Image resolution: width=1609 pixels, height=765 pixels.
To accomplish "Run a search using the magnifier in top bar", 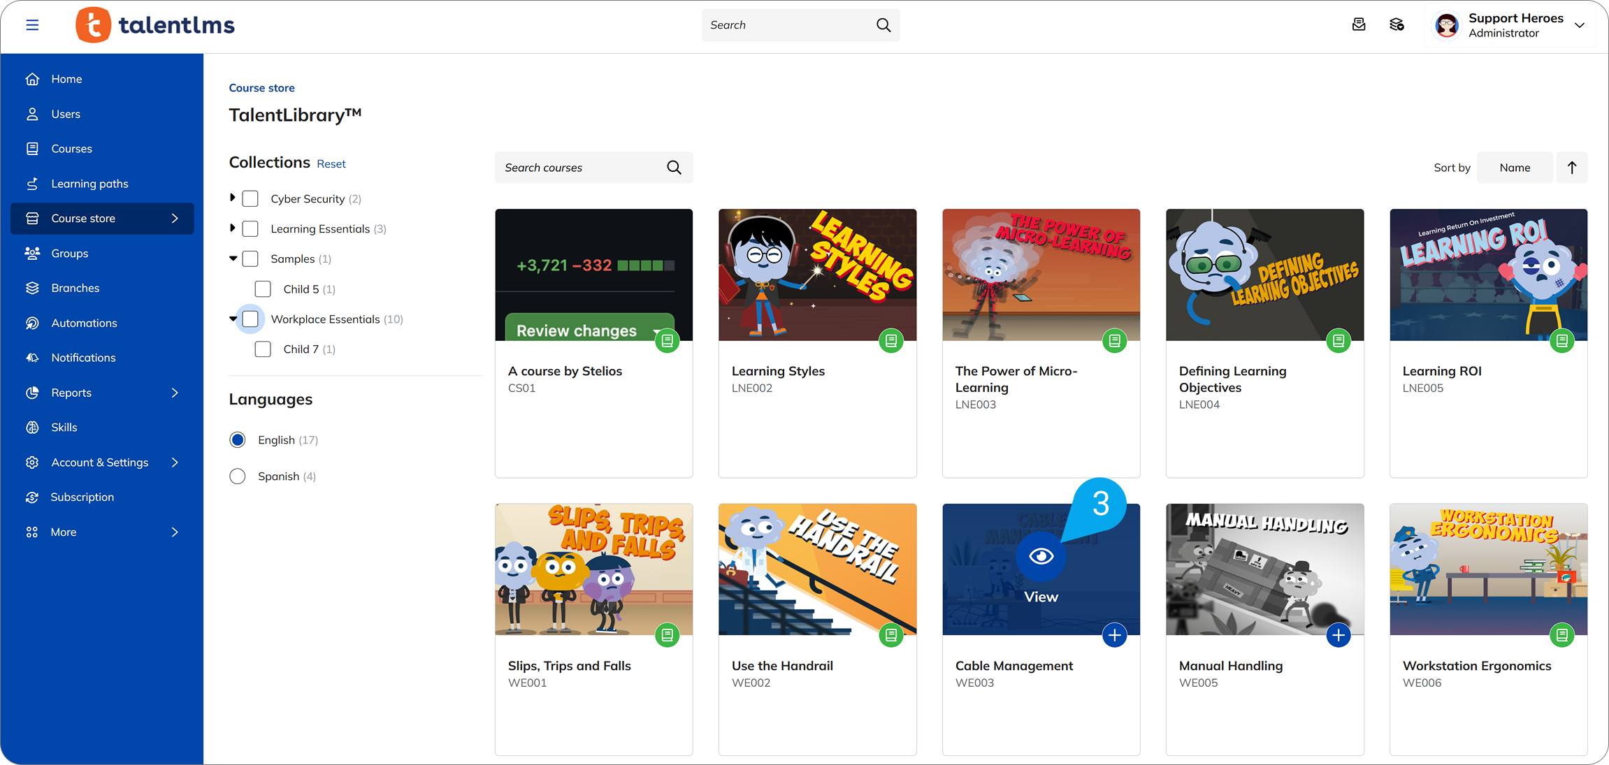I will [x=883, y=24].
